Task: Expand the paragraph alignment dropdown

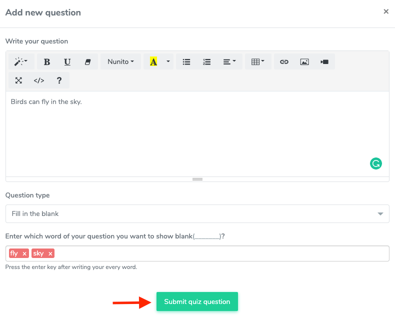Action: [229, 62]
